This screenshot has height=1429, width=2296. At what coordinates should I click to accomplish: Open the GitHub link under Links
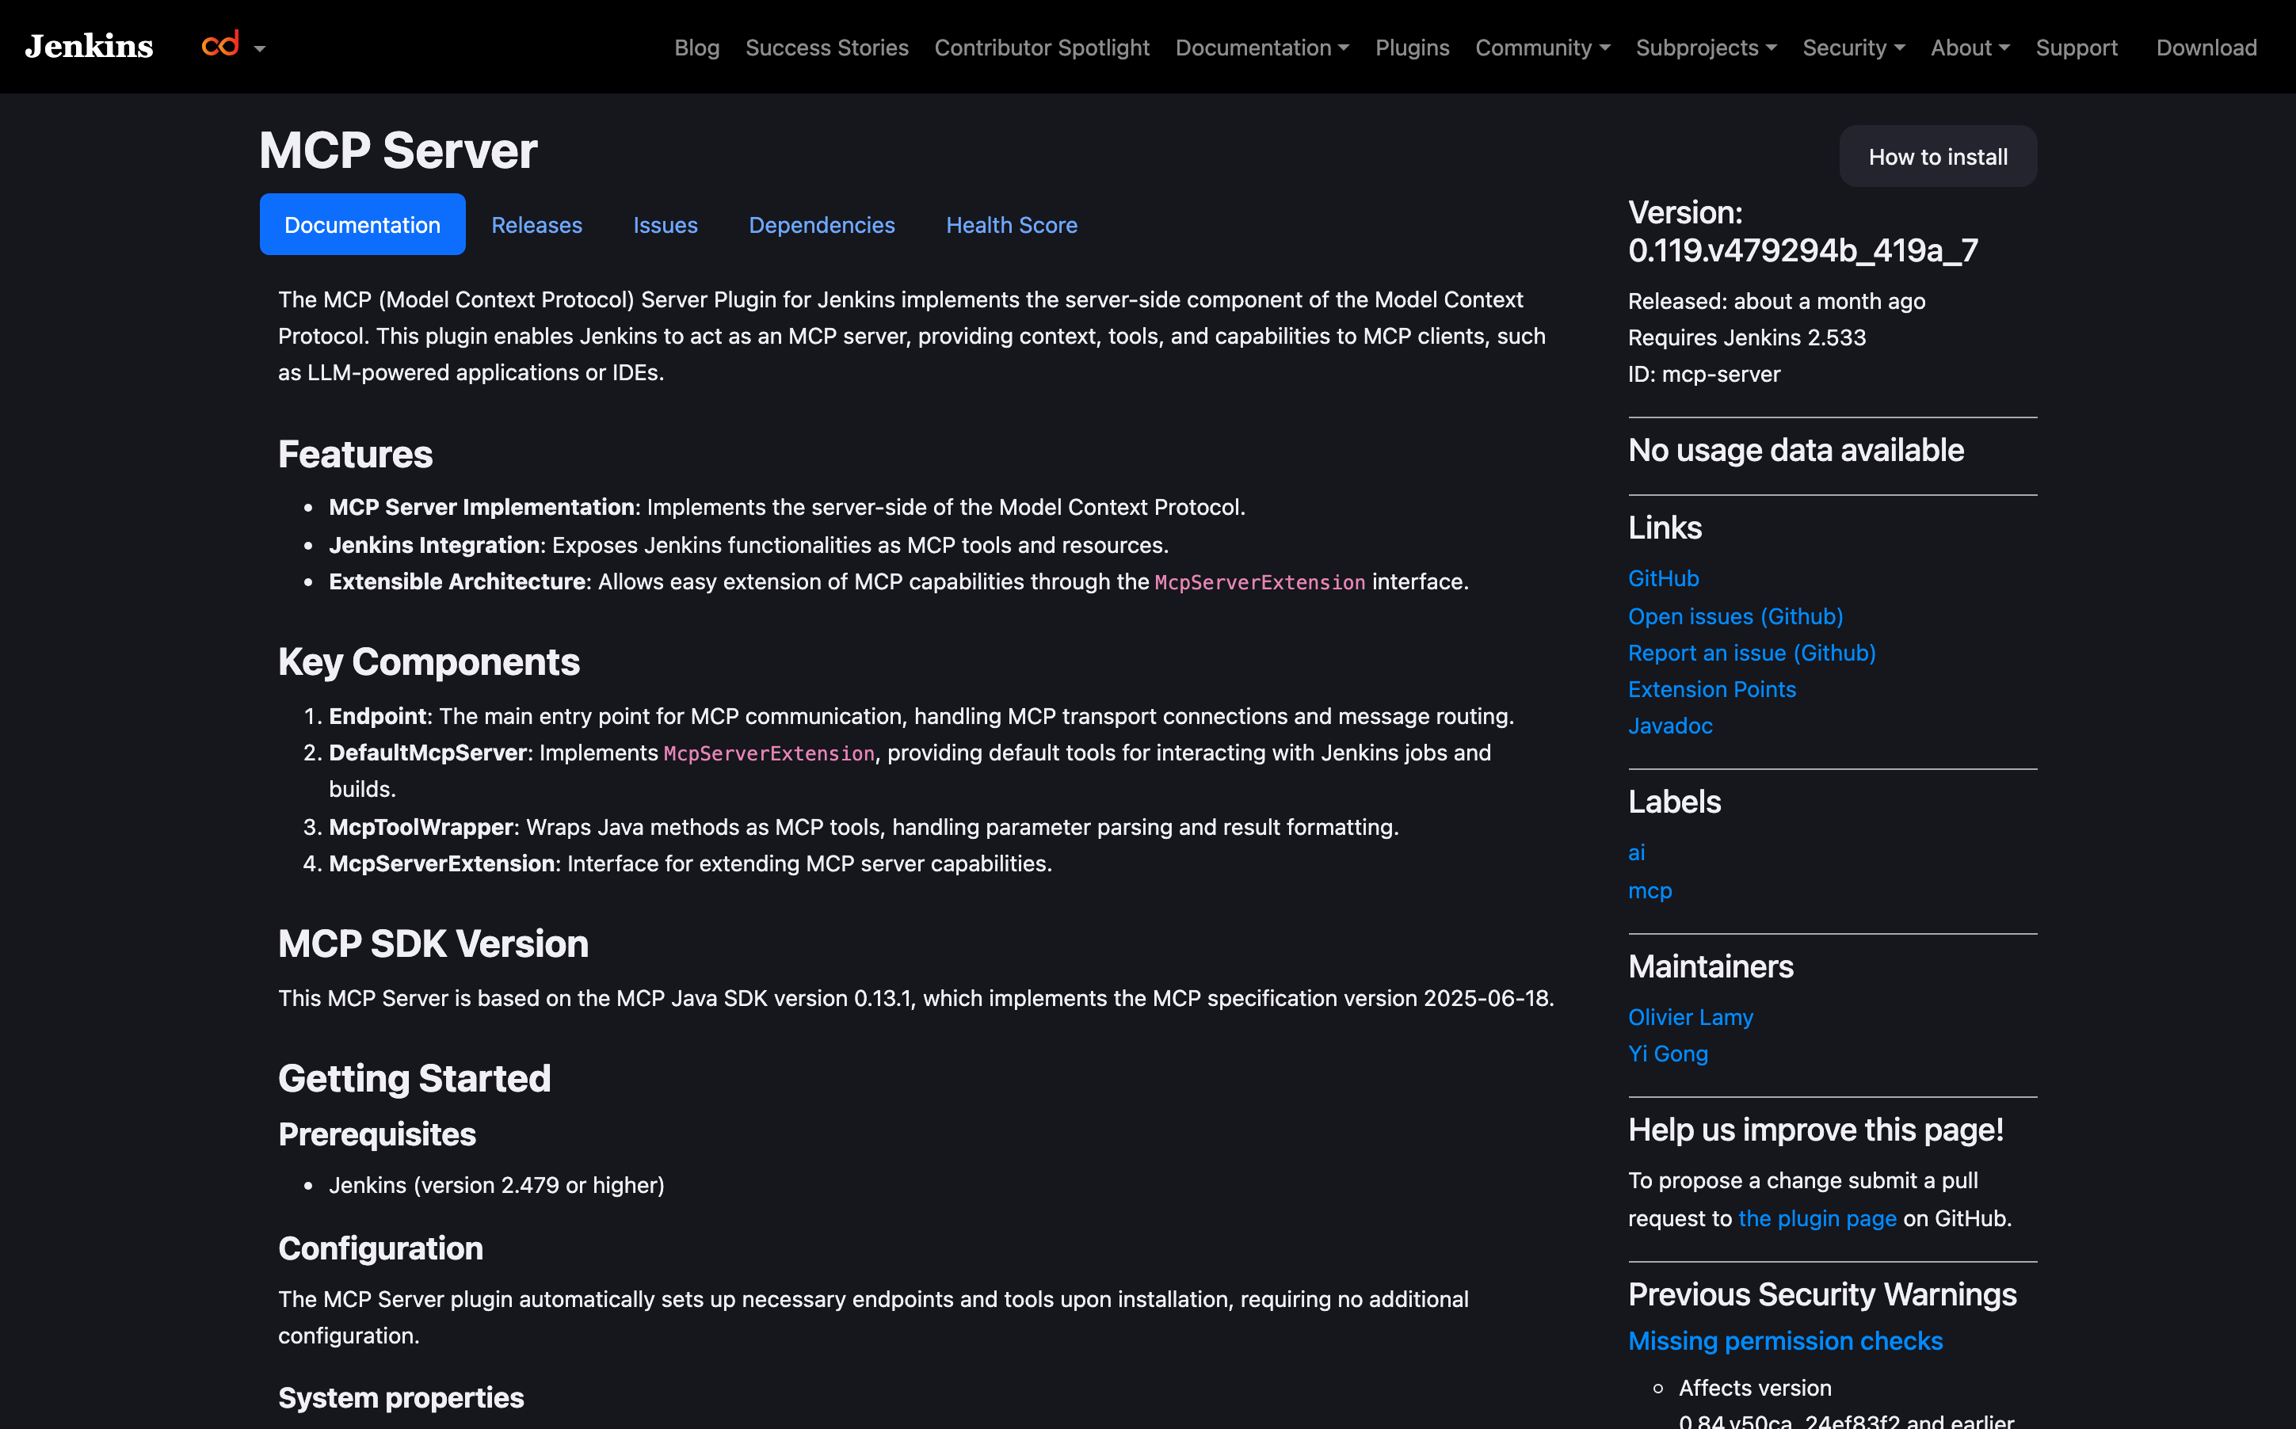pos(1663,578)
